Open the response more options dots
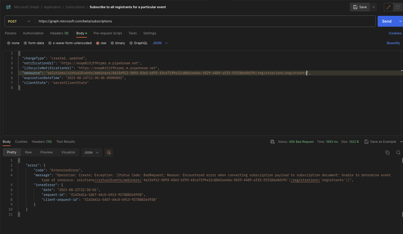 point(401,142)
